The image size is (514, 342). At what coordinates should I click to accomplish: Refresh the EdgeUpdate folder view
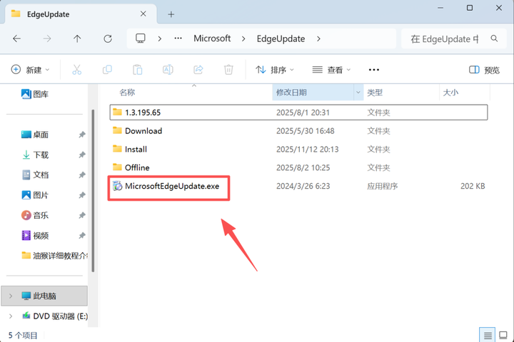pyautogui.click(x=108, y=38)
